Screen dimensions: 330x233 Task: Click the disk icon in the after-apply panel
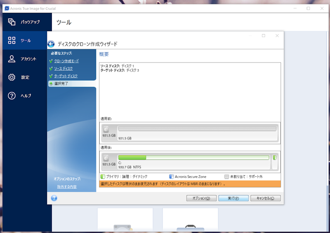[x=106, y=158]
